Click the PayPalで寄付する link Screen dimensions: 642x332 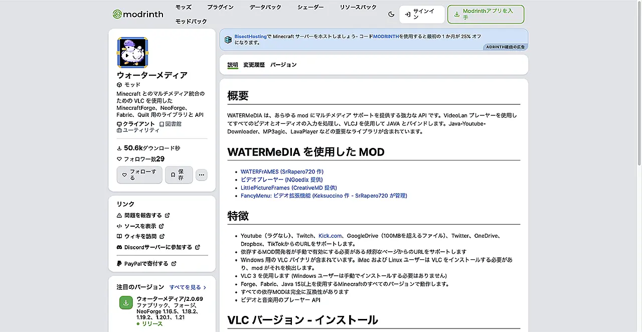[x=146, y=263]
